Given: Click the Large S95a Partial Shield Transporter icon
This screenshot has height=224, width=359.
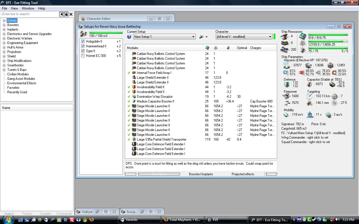Looking at the screenshot, I should (x=134, y=139).
